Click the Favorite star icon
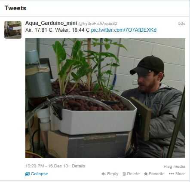 coord(146,174)
